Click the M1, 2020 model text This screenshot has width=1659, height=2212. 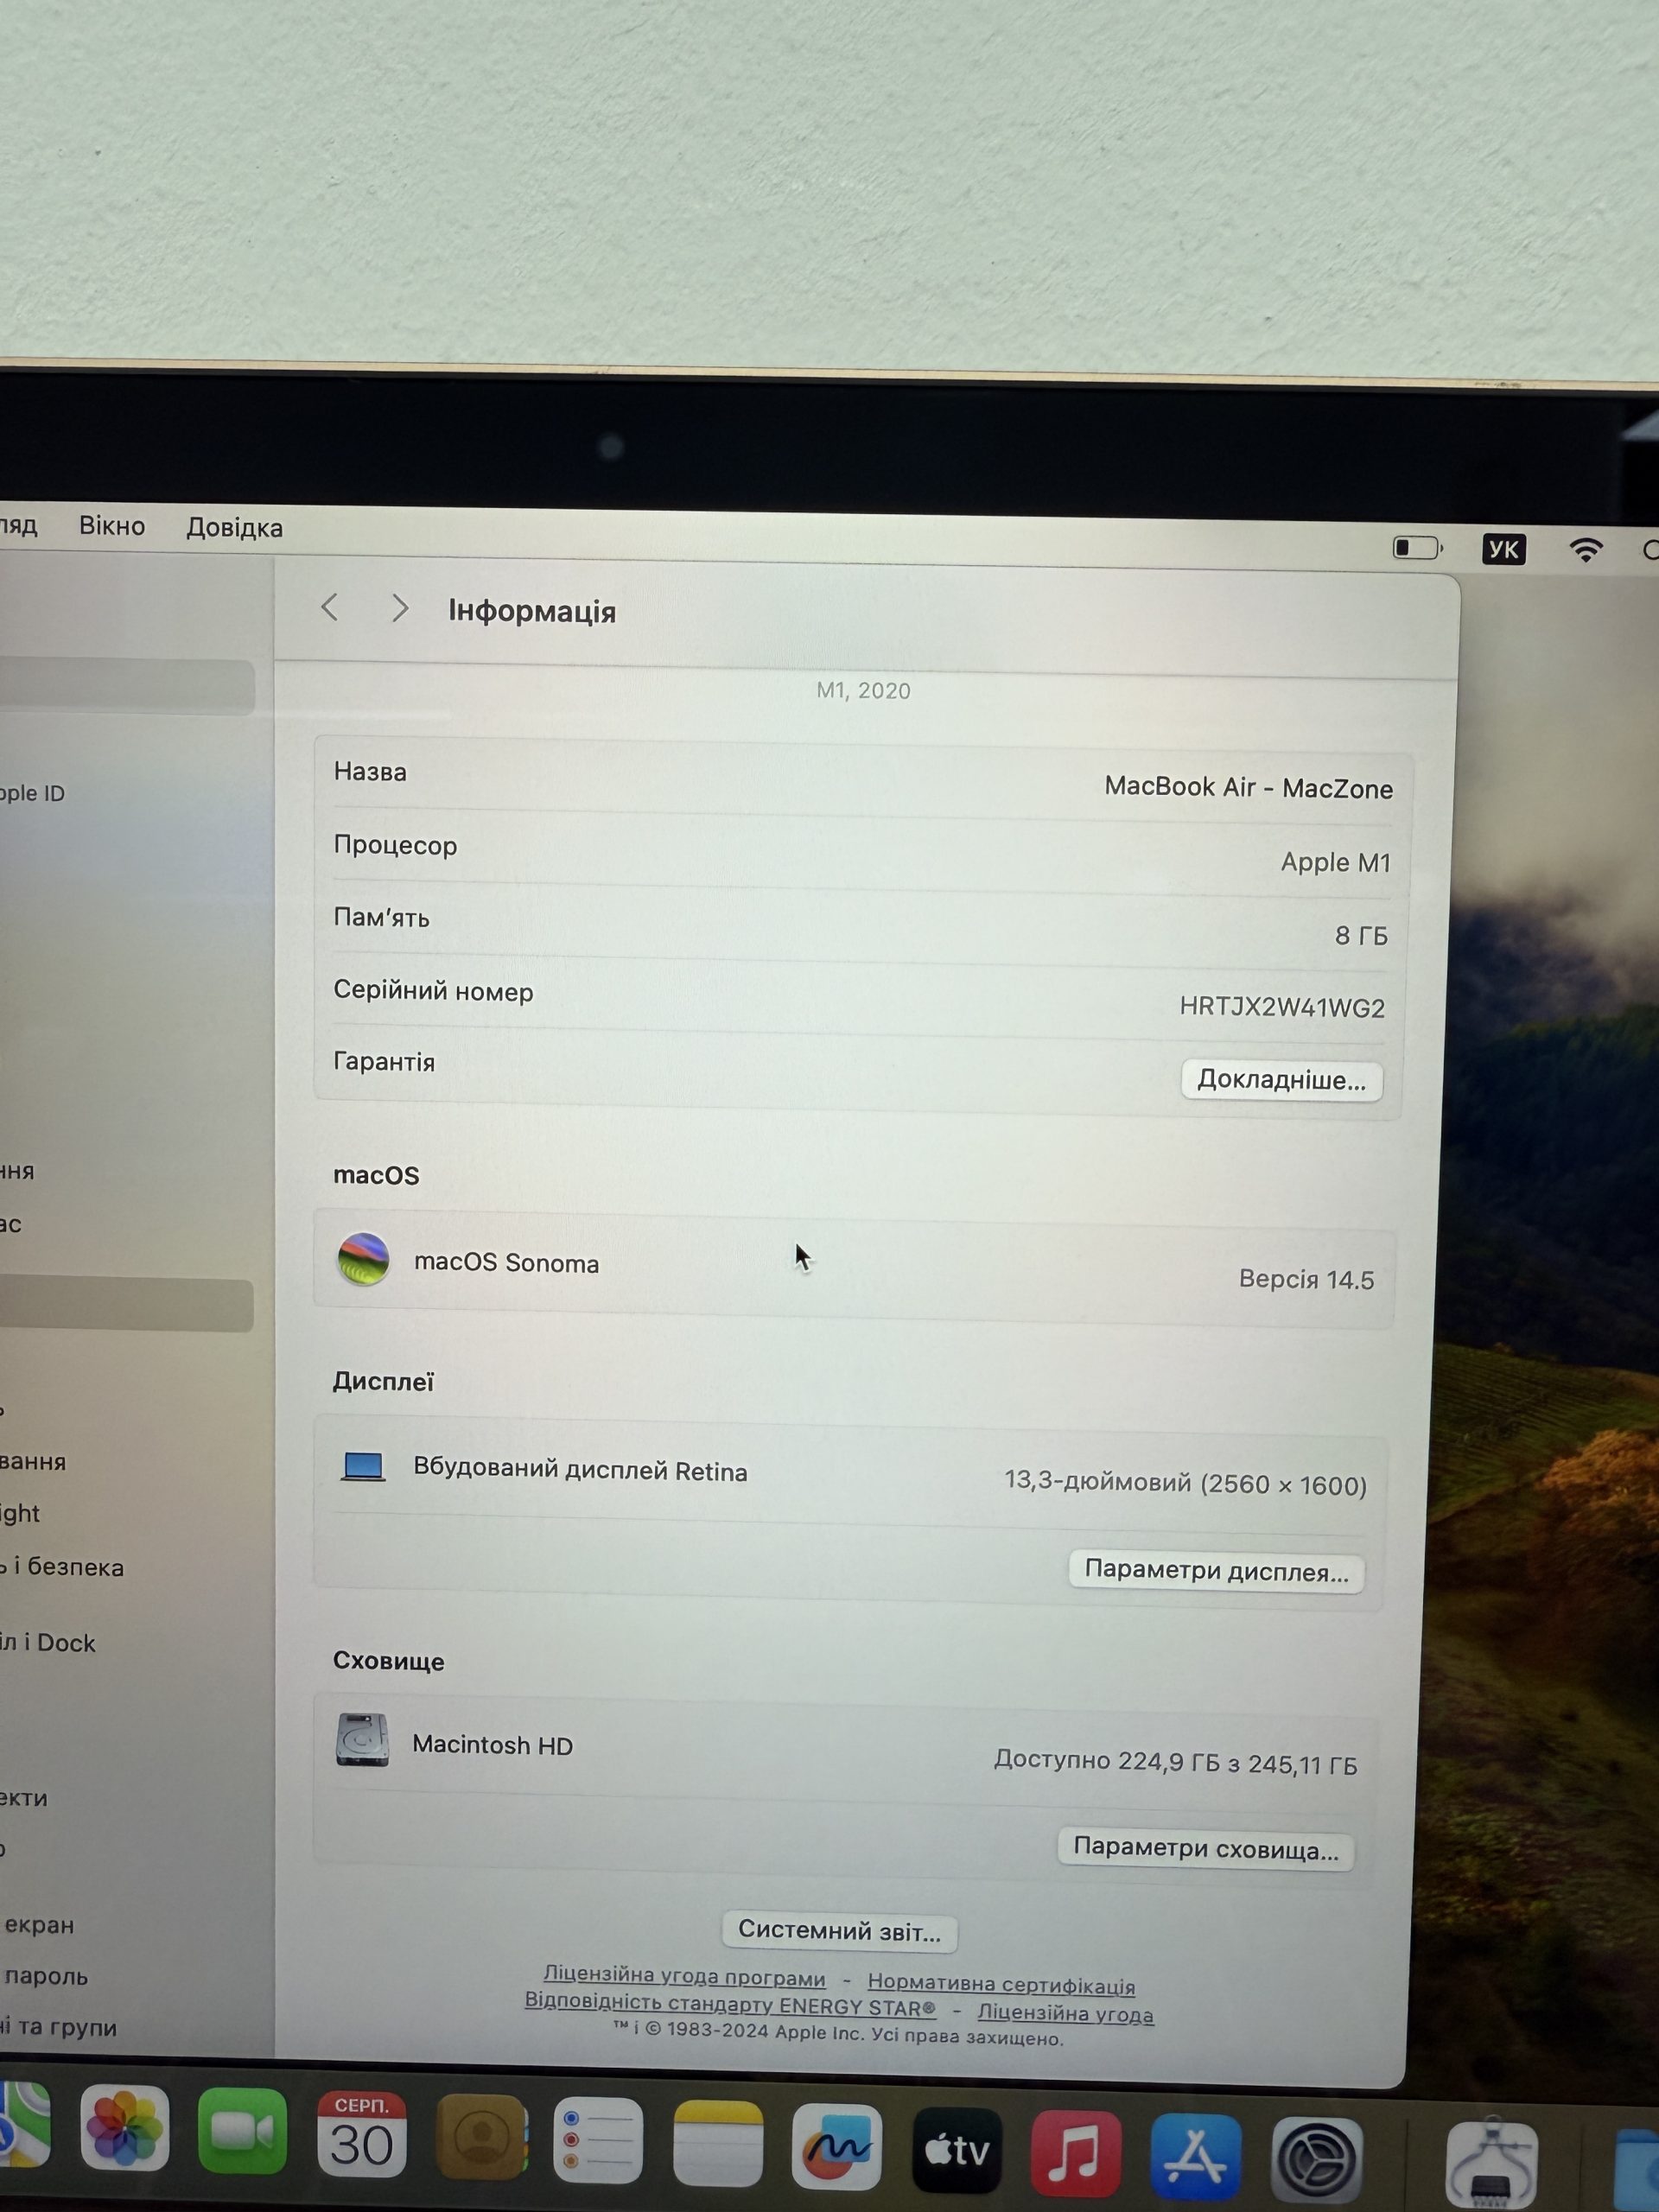click(863, 690)
